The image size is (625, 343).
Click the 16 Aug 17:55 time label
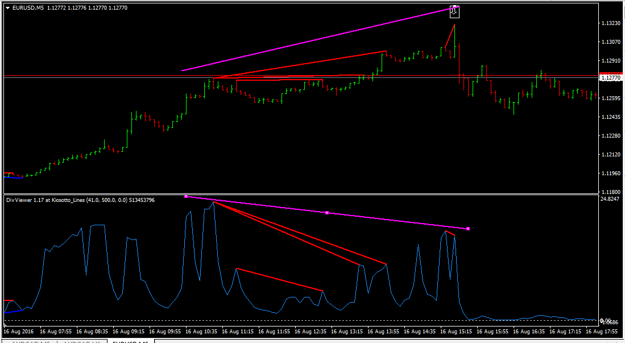point(602,332)
